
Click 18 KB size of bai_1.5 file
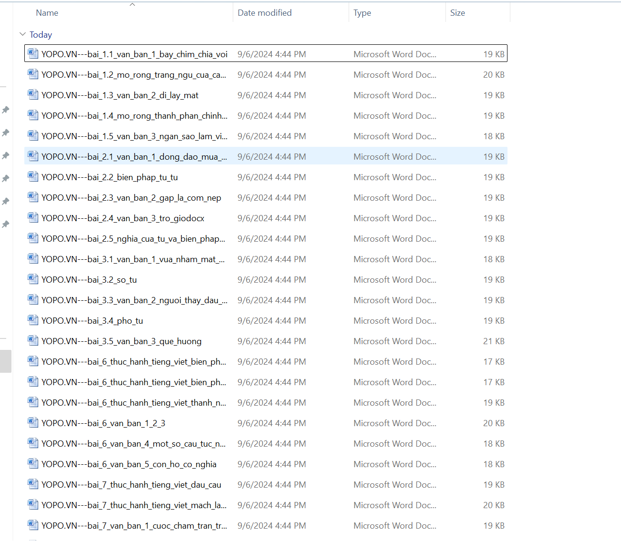[494, 136]
